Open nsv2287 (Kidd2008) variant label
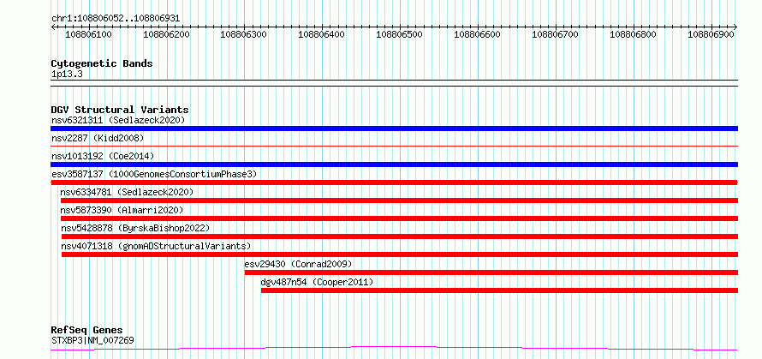Image resolution: width=762 pixels, height=359 pixels. tap(98, 138)
